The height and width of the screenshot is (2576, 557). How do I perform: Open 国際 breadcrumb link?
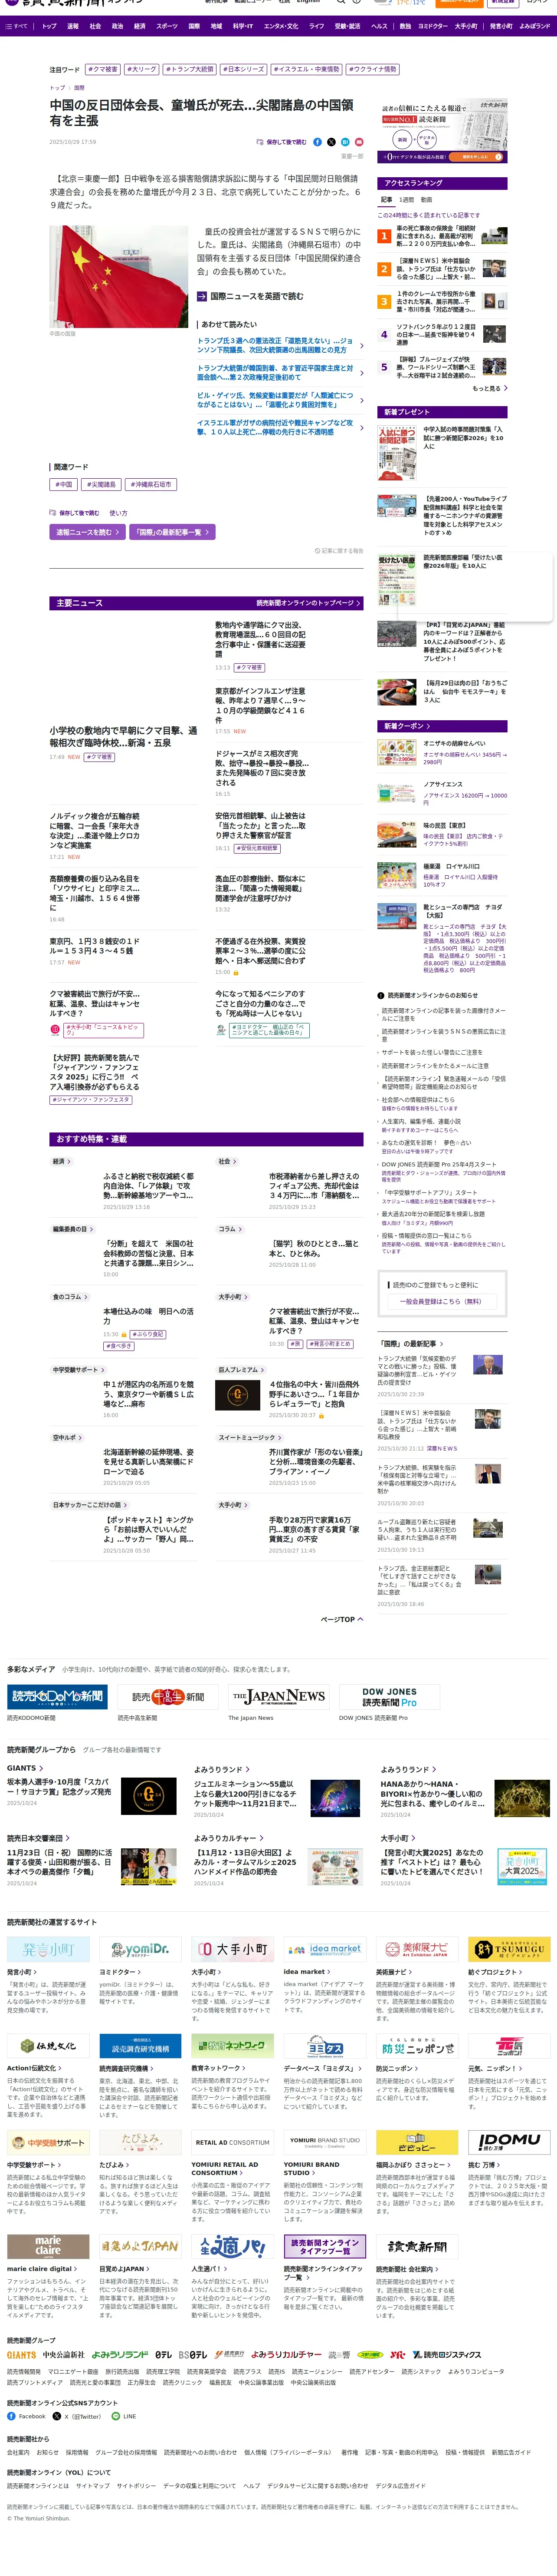(79, 88)
